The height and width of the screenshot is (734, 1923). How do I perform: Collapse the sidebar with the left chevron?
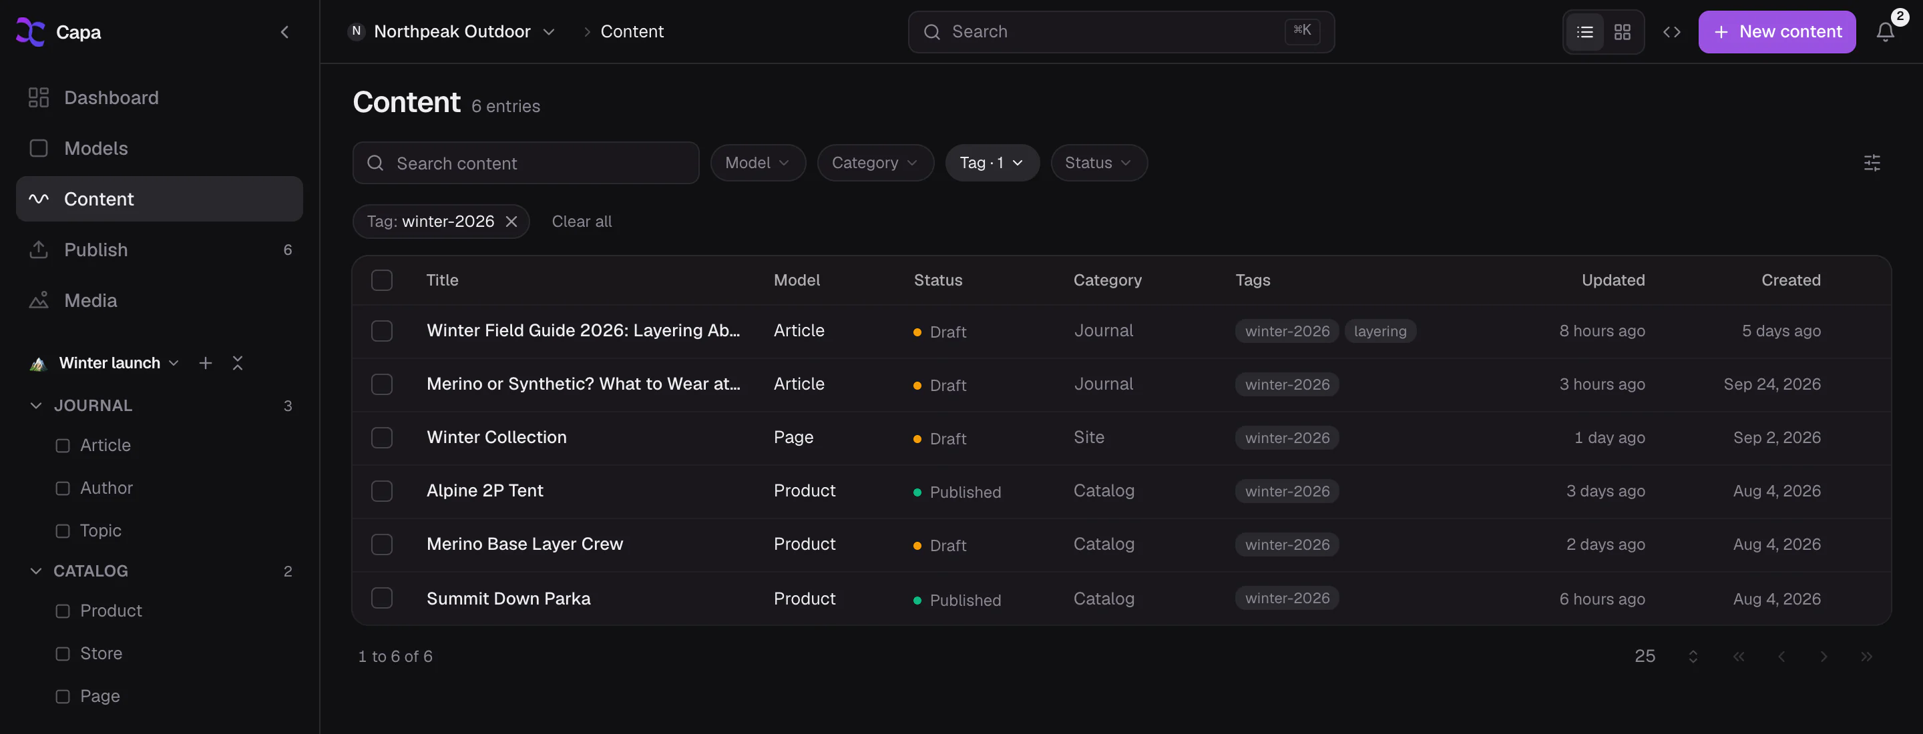(x=284, y=32)
